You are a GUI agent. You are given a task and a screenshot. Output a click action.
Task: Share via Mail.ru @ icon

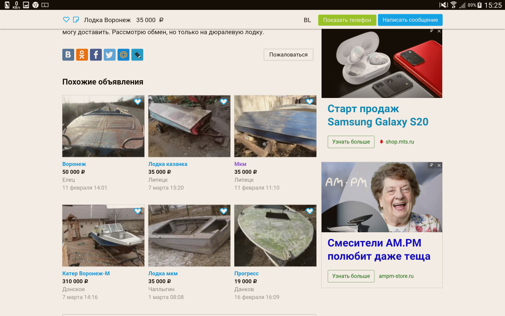coord(123,55)
